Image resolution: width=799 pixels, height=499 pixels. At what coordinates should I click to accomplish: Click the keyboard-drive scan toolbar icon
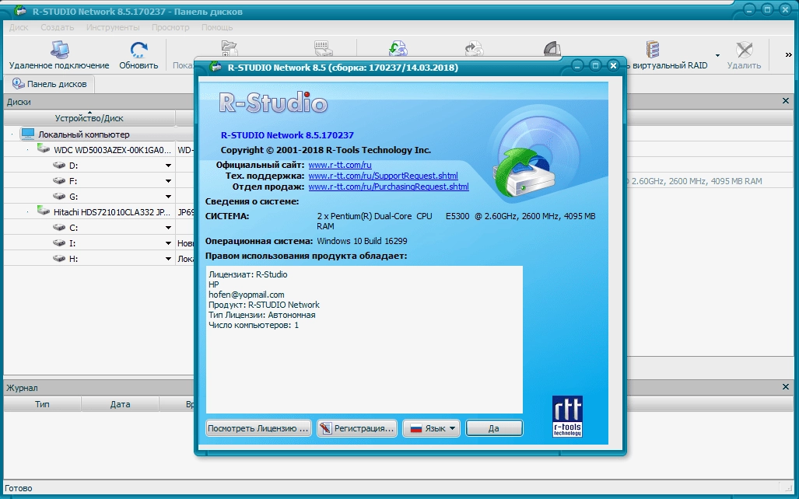(323, 48)
